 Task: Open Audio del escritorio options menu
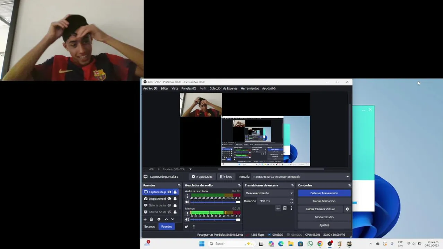pos(187,196)
